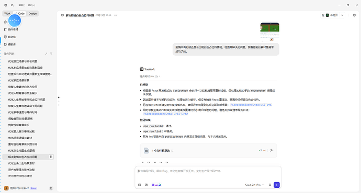Open the attached game screenshot thumbnail
This screenshot has height=193, width=361.
click(x=269, y=32)
